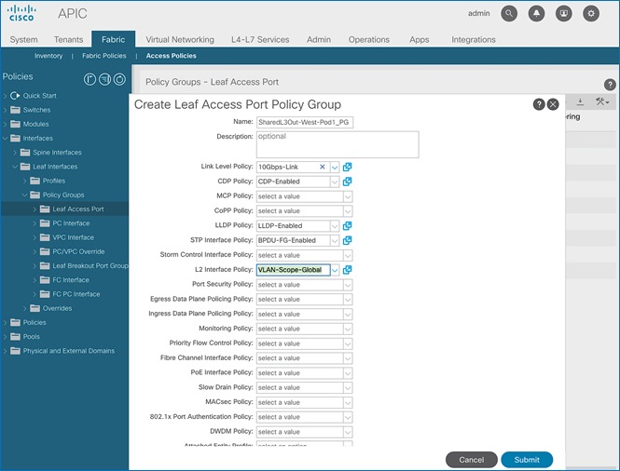
Task: Click the Physical and External Domains folder icon
Action: [15, 351]
